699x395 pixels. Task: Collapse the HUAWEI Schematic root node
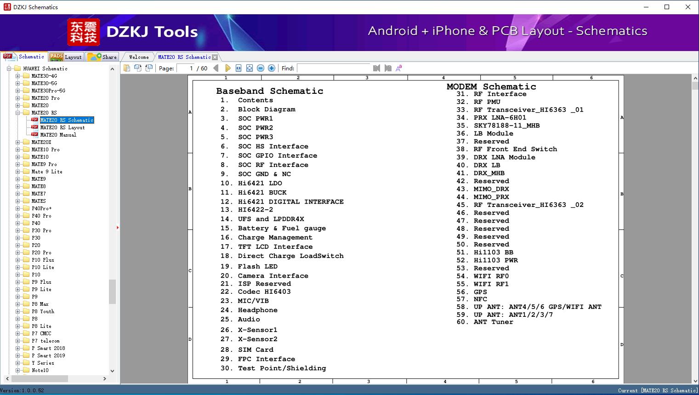[10, 69]
